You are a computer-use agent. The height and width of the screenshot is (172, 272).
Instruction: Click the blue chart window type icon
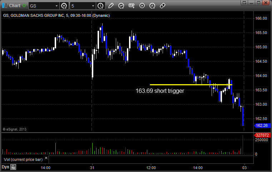5,6
